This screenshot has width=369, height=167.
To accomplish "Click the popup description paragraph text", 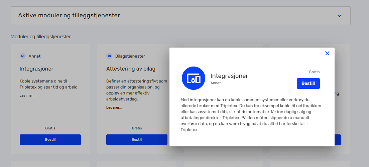I will tap(251, 114).
